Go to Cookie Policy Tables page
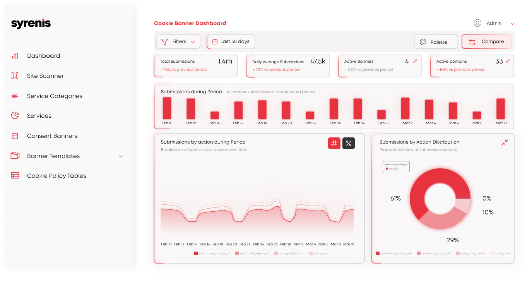 click(x=56, y=176)
